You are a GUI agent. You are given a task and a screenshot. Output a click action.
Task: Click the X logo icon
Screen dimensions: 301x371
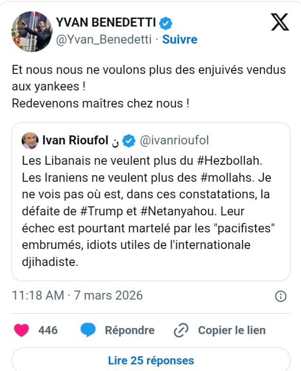point(280,22)
